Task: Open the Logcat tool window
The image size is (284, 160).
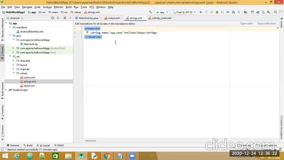Action: click(43, 145)
